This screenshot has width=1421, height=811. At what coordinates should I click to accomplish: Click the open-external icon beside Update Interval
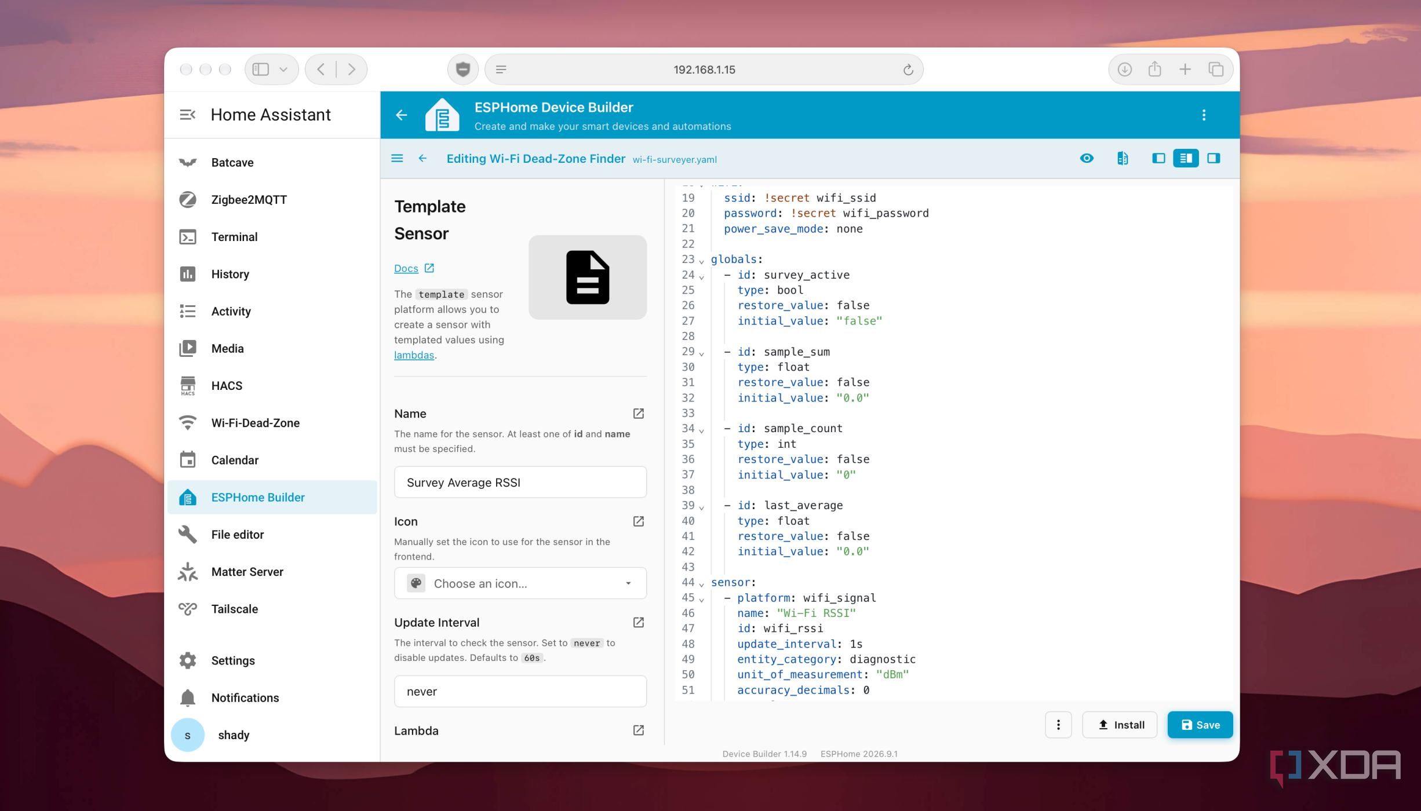638,623
